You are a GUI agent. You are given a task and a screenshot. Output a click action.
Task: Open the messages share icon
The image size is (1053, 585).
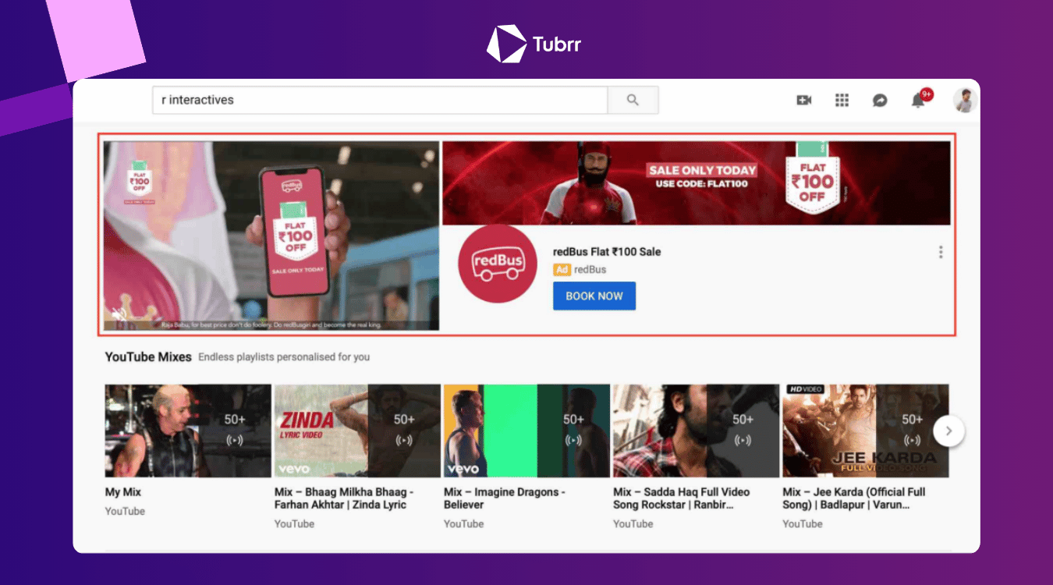(880, 100)
